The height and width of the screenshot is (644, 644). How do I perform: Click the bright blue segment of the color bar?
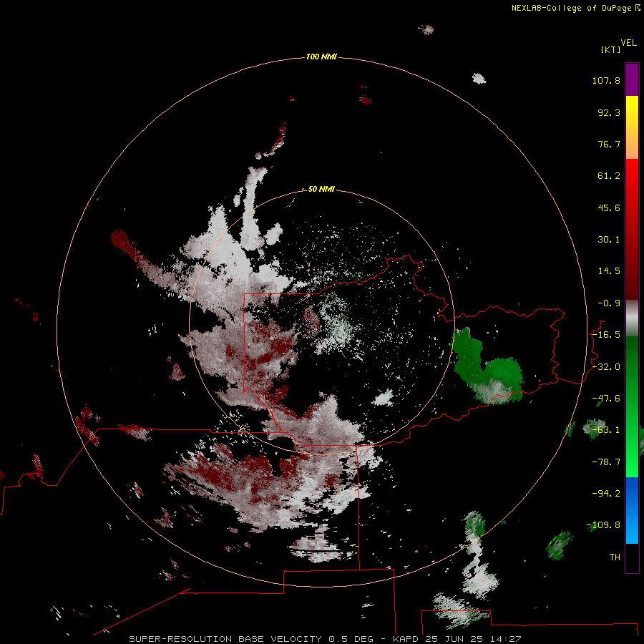pos(632,510)
